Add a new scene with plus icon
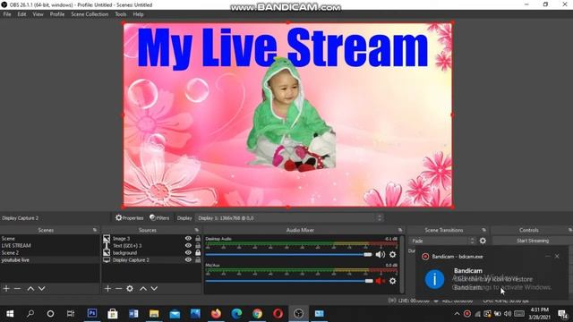This screenshot has height=322, width=573. pyautogui.click(x=6, y=288)
